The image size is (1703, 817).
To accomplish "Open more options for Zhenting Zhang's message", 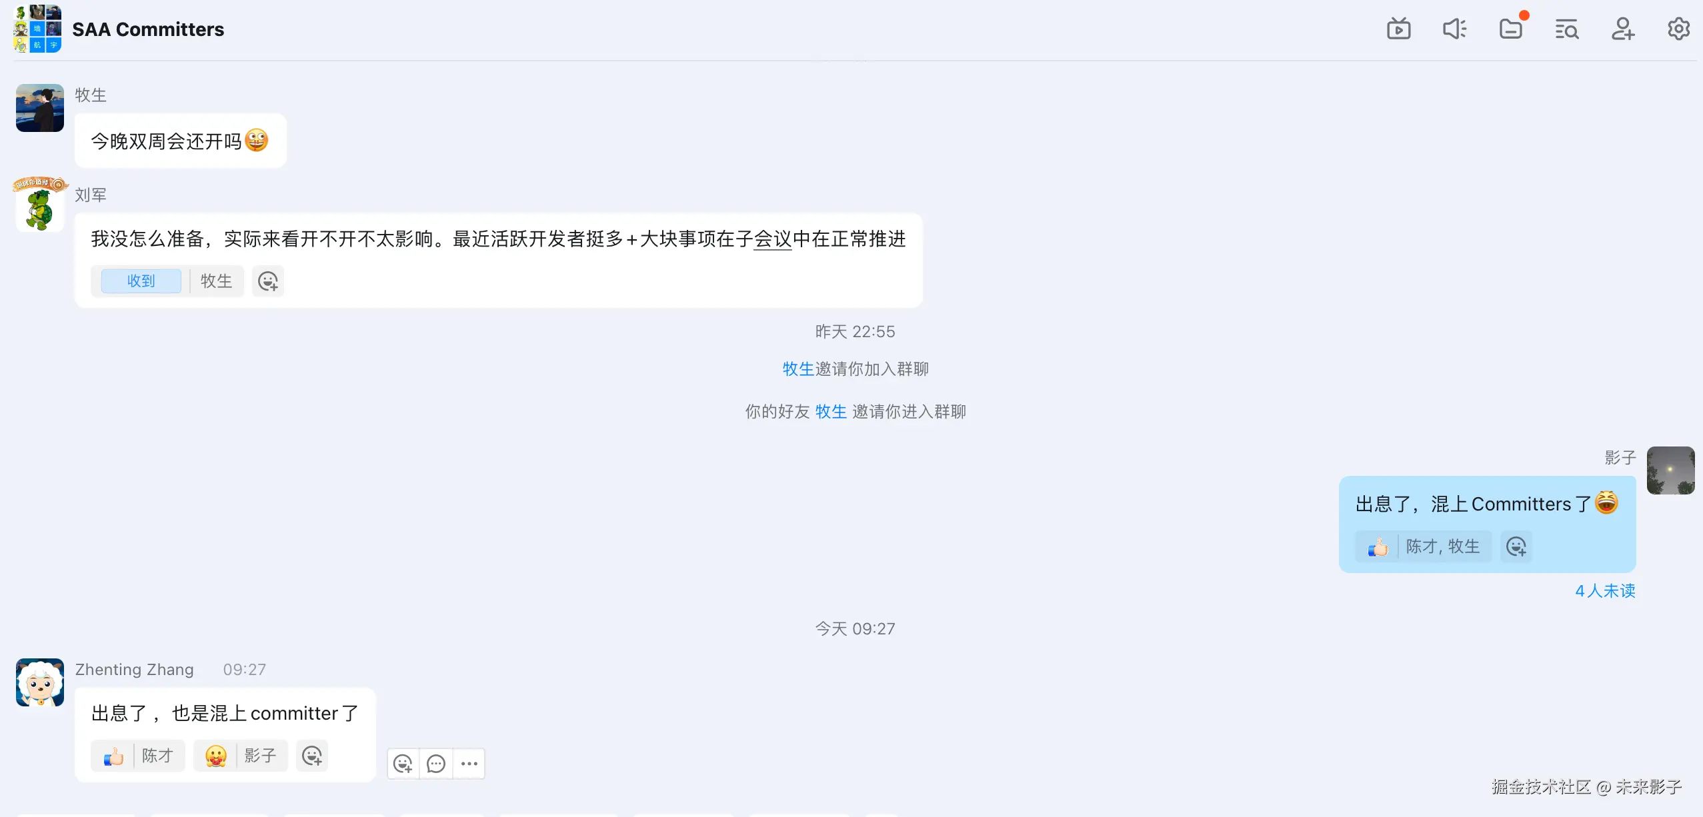I will 469,764.
